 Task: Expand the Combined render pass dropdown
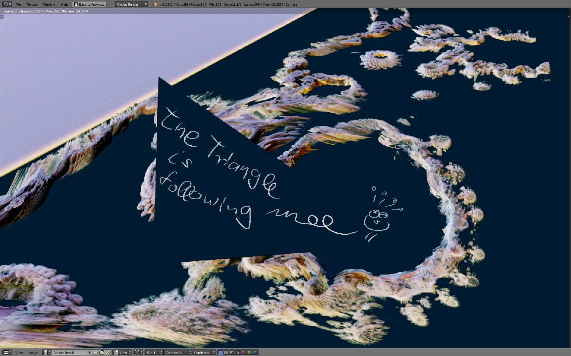point(204,352)
